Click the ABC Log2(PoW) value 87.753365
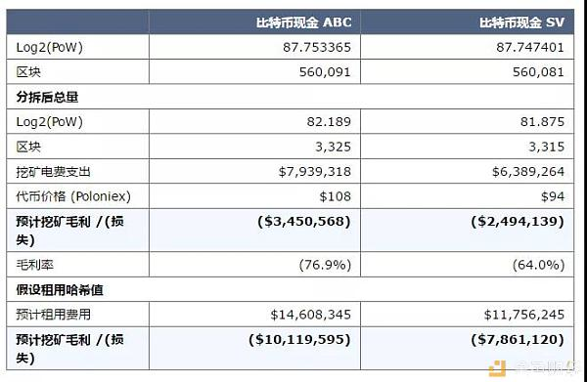The height and width of the screenshot is (382, 587). 317,47
